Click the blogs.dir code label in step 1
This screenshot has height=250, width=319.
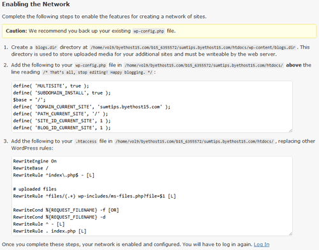click(x=46, y=47)
